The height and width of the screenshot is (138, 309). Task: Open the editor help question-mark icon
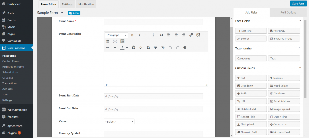click(x=185, y=48)
